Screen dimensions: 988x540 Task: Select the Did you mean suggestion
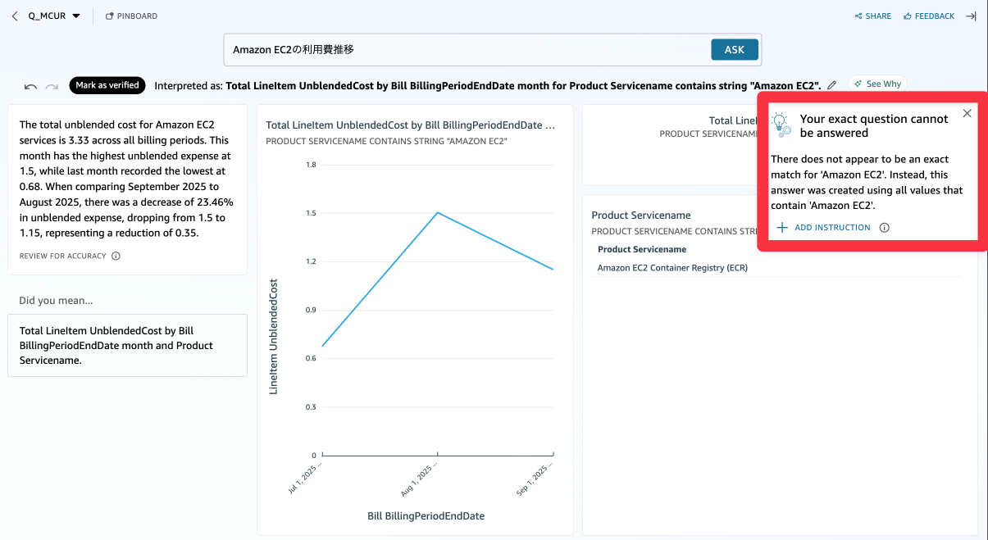coord(127,345)
